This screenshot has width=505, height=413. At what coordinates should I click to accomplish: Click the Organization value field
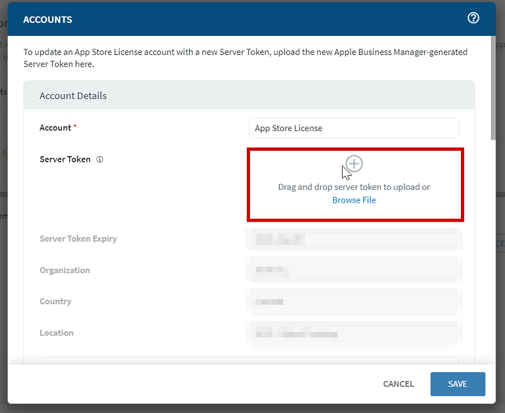tap(353, 270)
